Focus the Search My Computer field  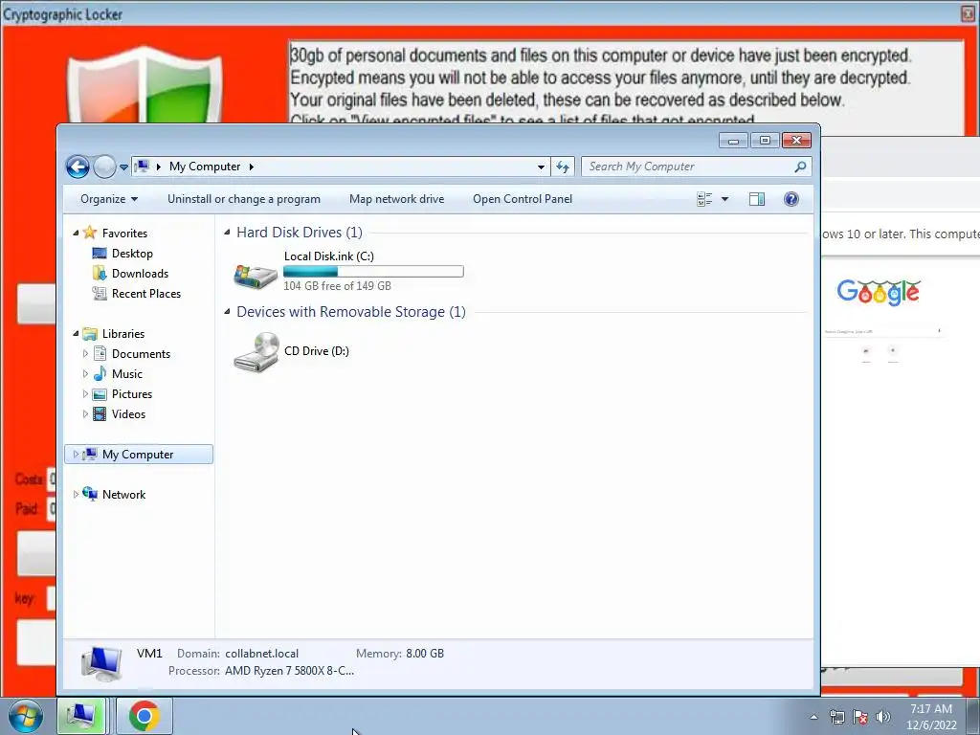pyautogui.click(x=697, y=167)
